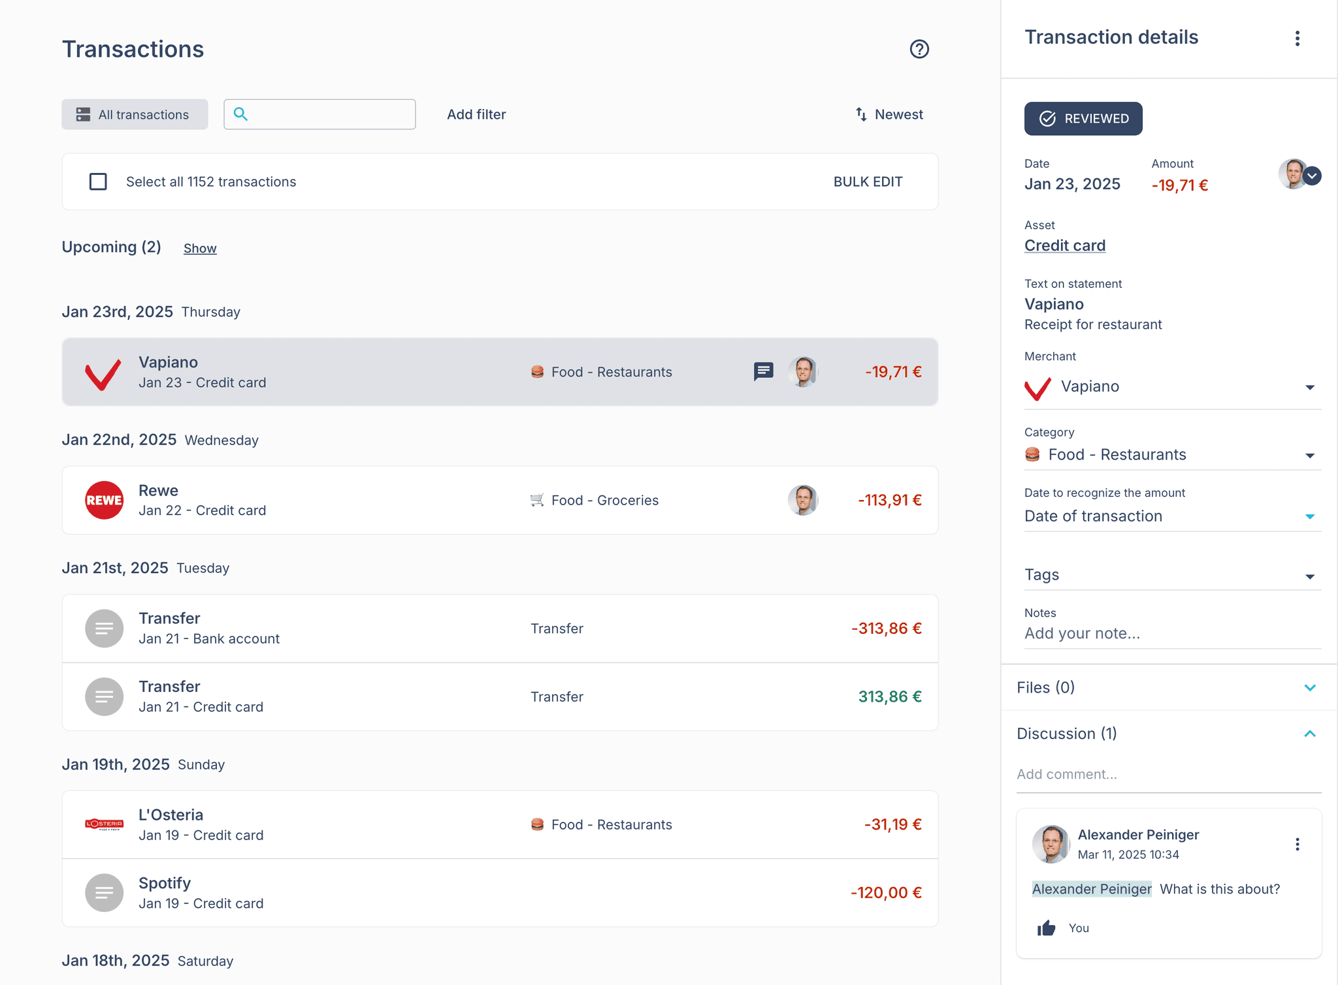Click the Credit card asset link
1338x985 pixels.
(1064, 245)
